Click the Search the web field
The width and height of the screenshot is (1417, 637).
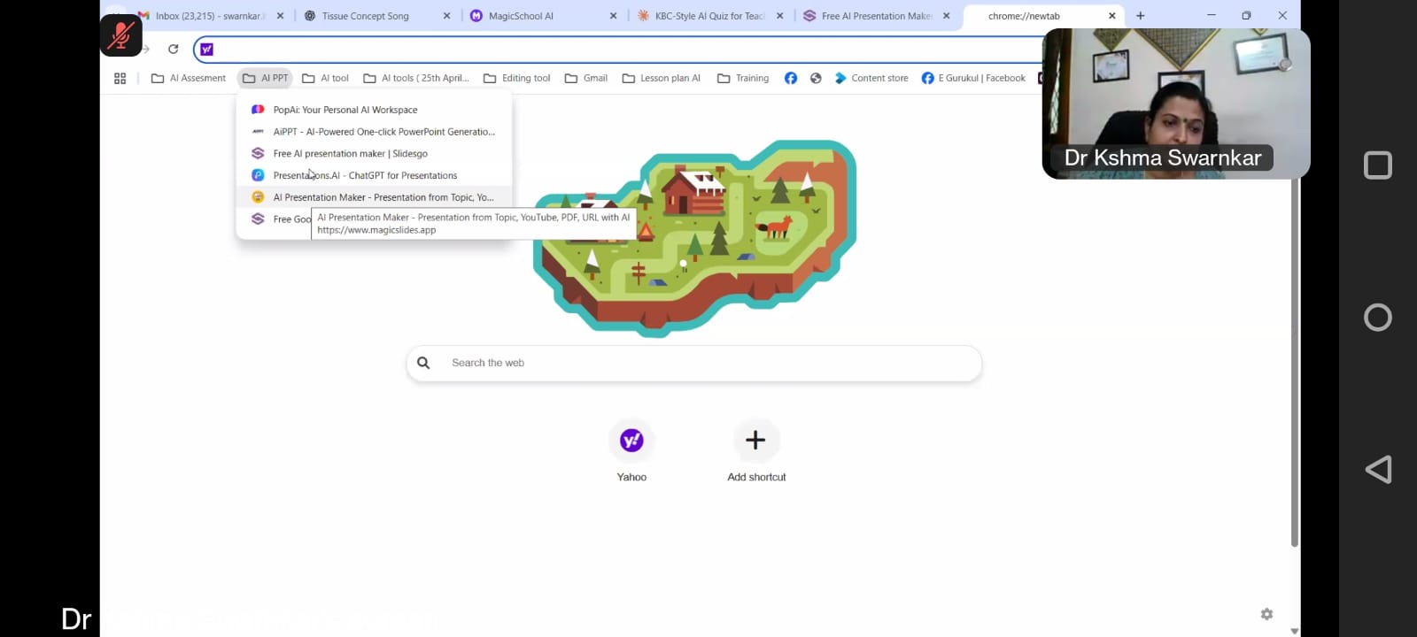[694, 364]
